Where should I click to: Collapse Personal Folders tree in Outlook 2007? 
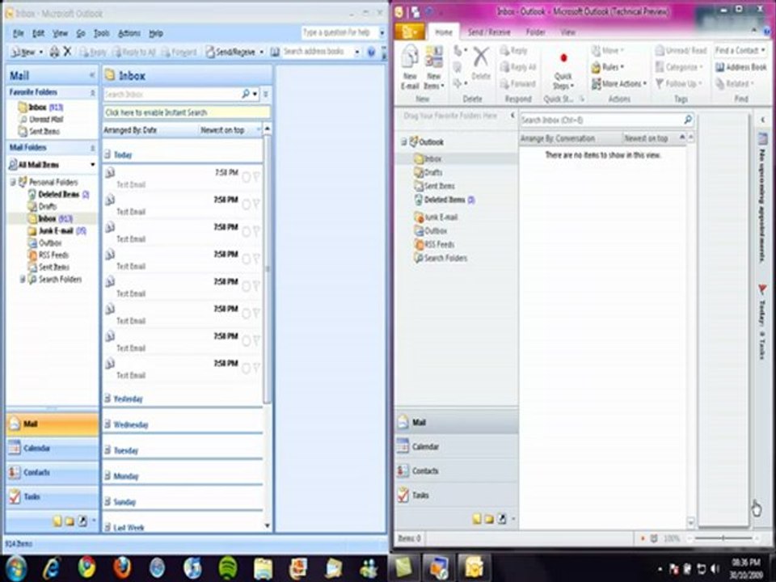coord(13,182)
